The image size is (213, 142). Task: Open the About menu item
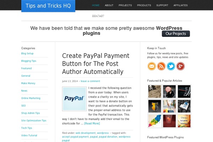click(x=109, y=5)
